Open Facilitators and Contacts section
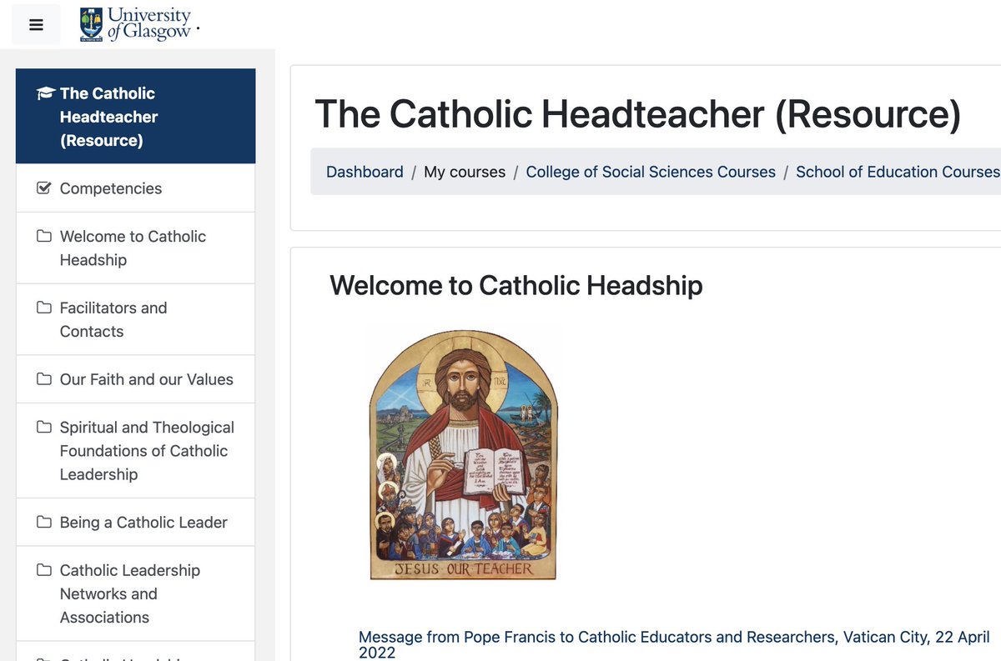 click(136, 320)
